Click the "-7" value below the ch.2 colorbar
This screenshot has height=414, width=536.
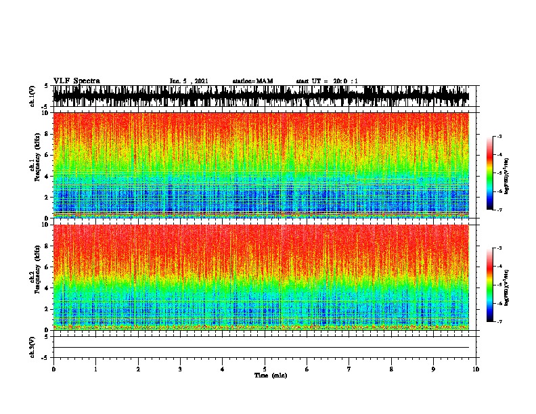click(x=499, y=322)
